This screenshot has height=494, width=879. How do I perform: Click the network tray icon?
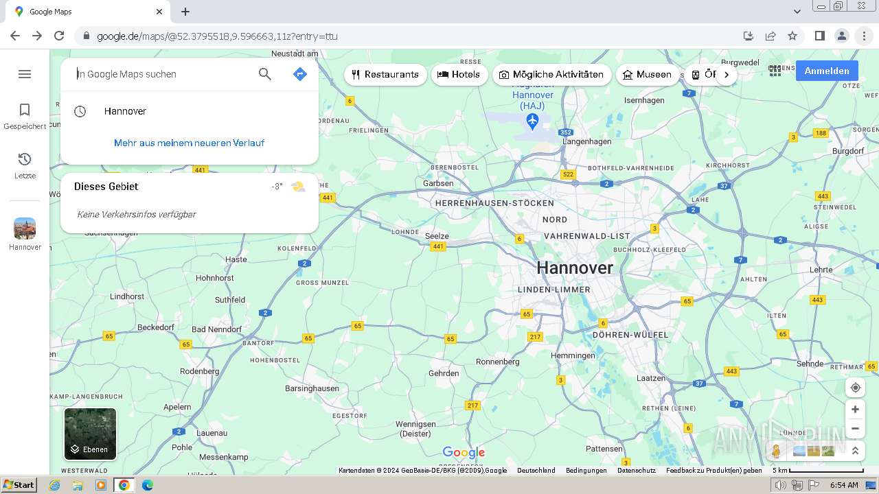click(x=797, y=485)
